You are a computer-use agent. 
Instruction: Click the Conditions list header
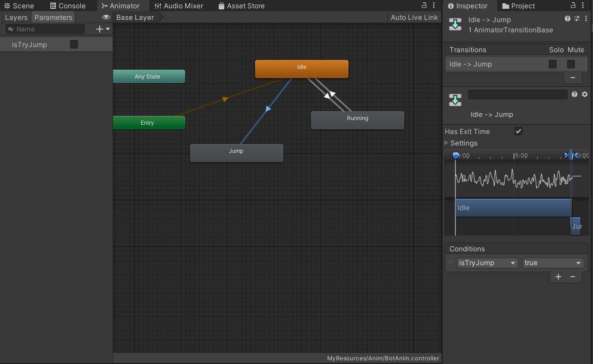click(517, 249)
